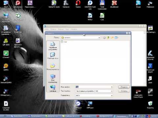Click the Create New Folder icon
This screenshot has height=118, width=158.
pos(112,38)
